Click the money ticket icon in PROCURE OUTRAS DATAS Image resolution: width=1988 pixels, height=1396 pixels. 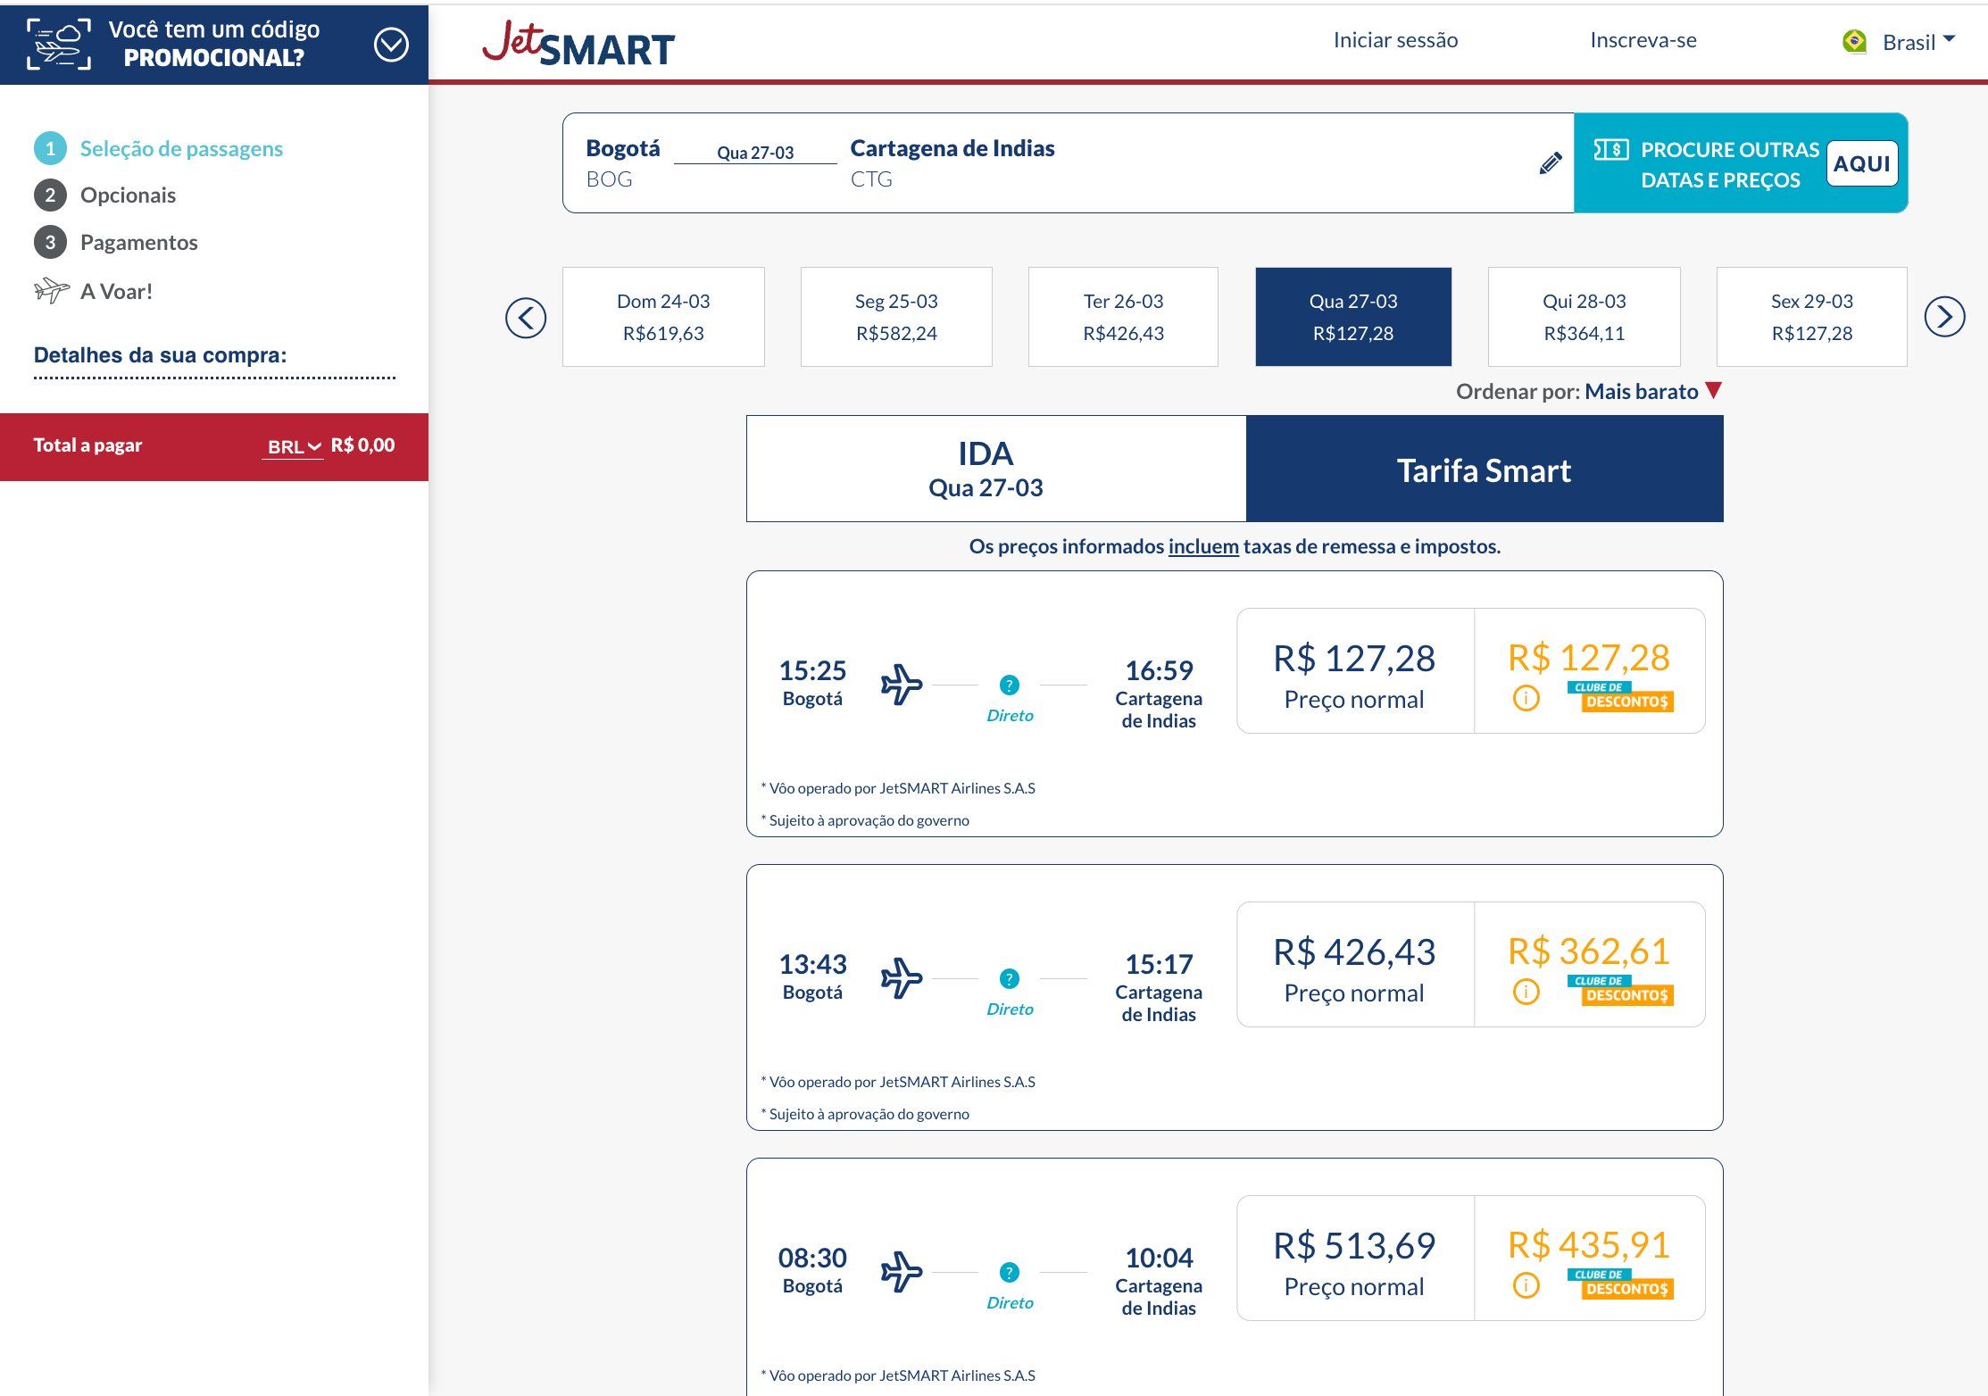pyautogui.click(x=1611, y=149)
